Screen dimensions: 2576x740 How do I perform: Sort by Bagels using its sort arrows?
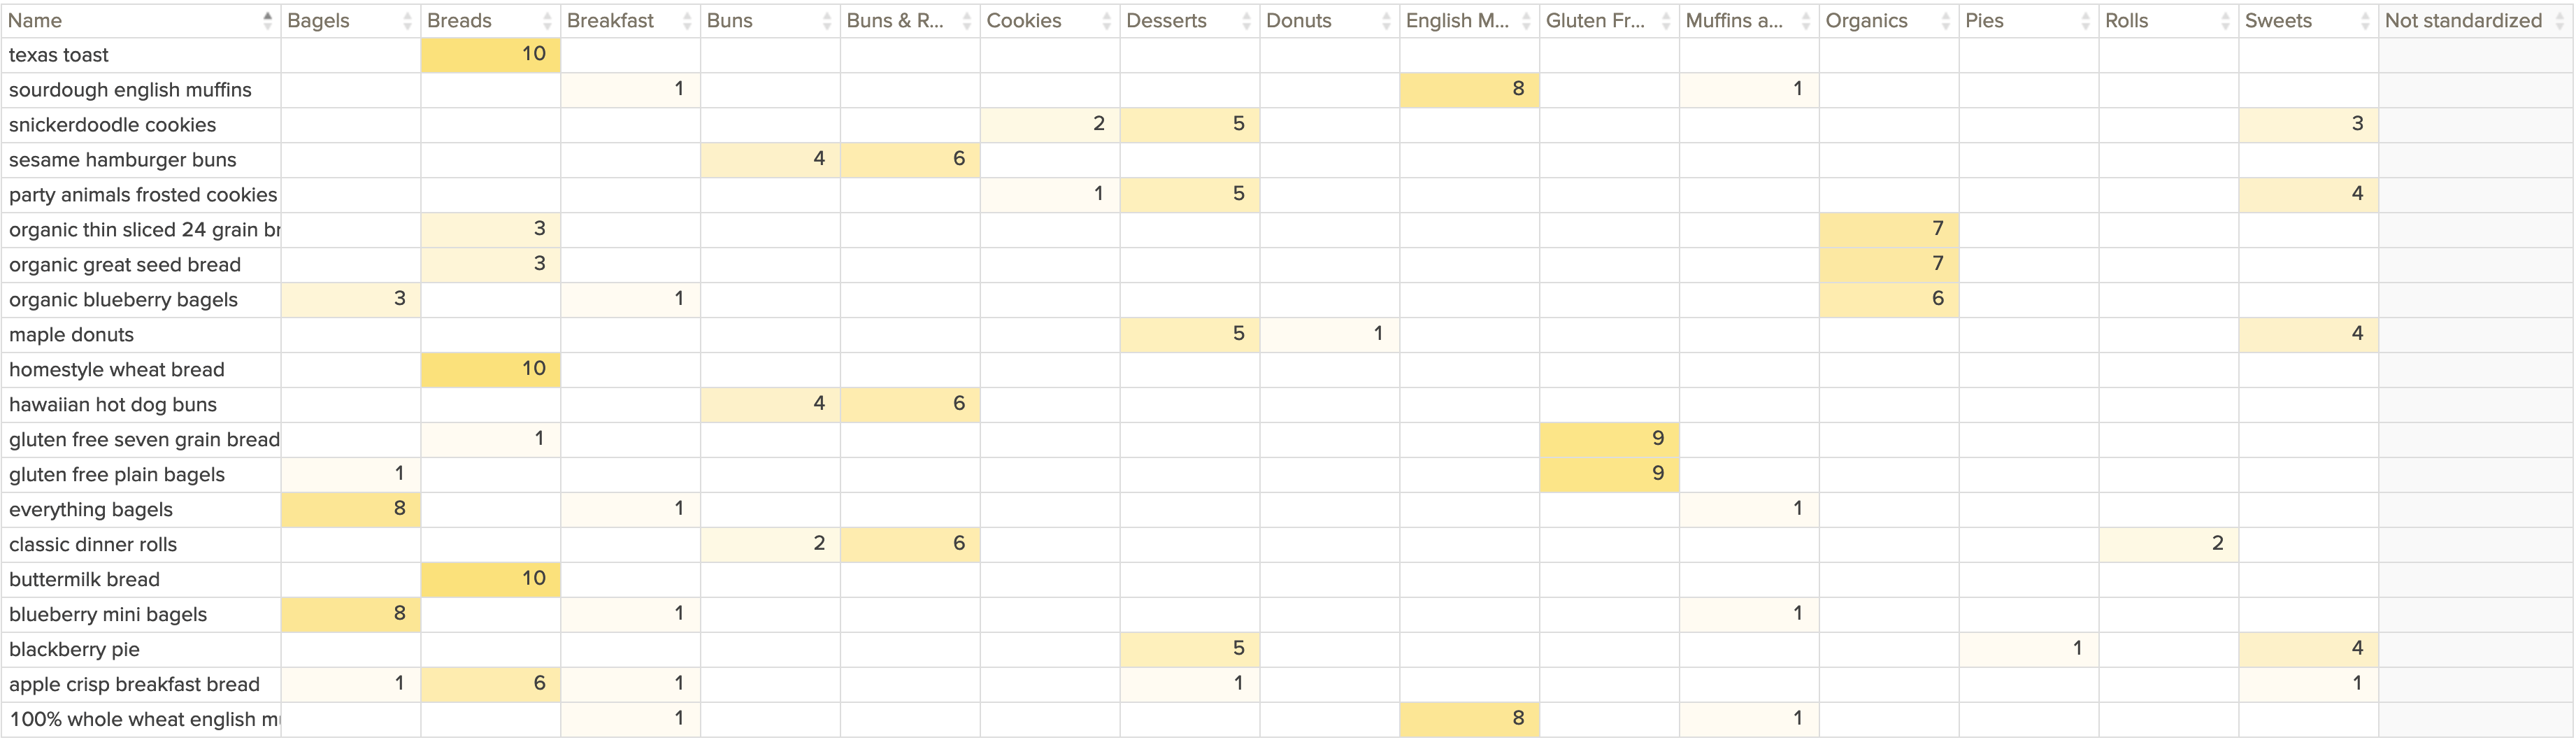click(x=407, y=21)
